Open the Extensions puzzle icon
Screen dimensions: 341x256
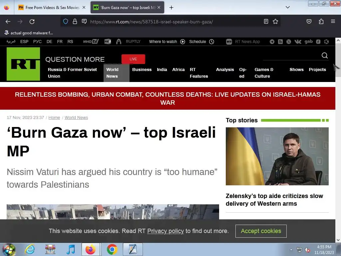point(321,21)
